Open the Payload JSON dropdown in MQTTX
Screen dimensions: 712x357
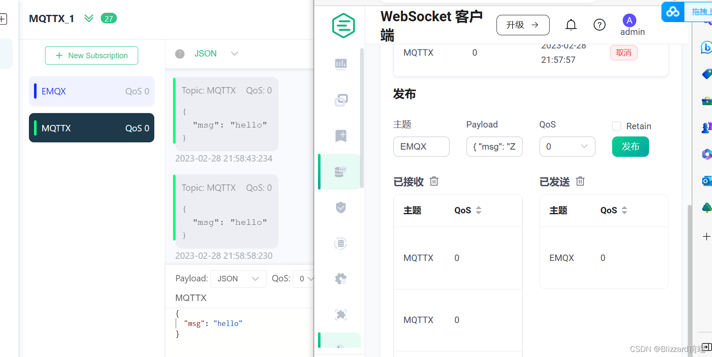[x=238, y=279]
